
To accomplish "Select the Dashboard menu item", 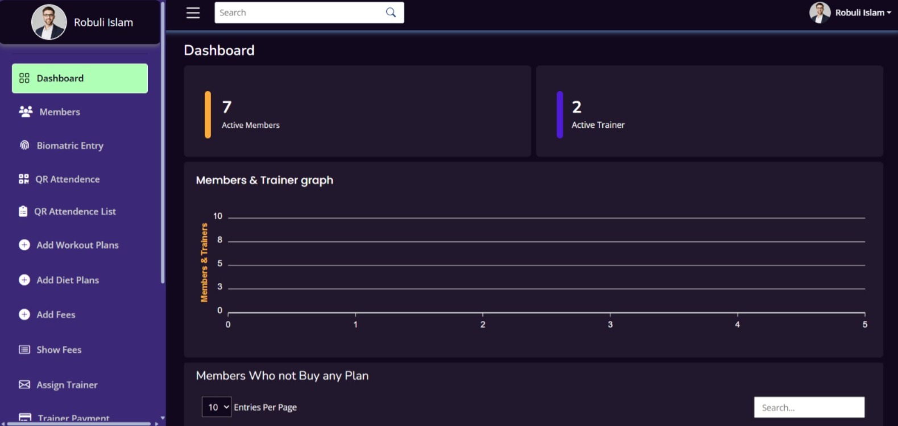I will coord(80,78).
